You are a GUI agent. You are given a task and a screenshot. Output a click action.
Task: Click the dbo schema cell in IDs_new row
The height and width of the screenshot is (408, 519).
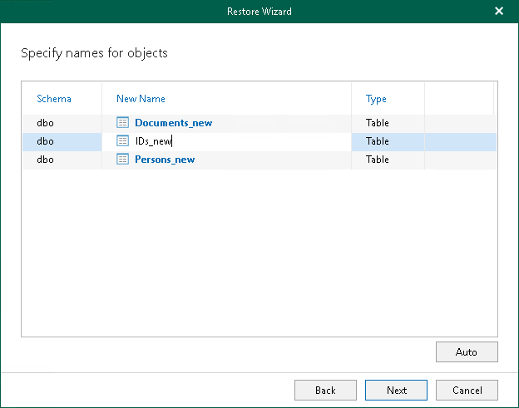pos(46,141)
